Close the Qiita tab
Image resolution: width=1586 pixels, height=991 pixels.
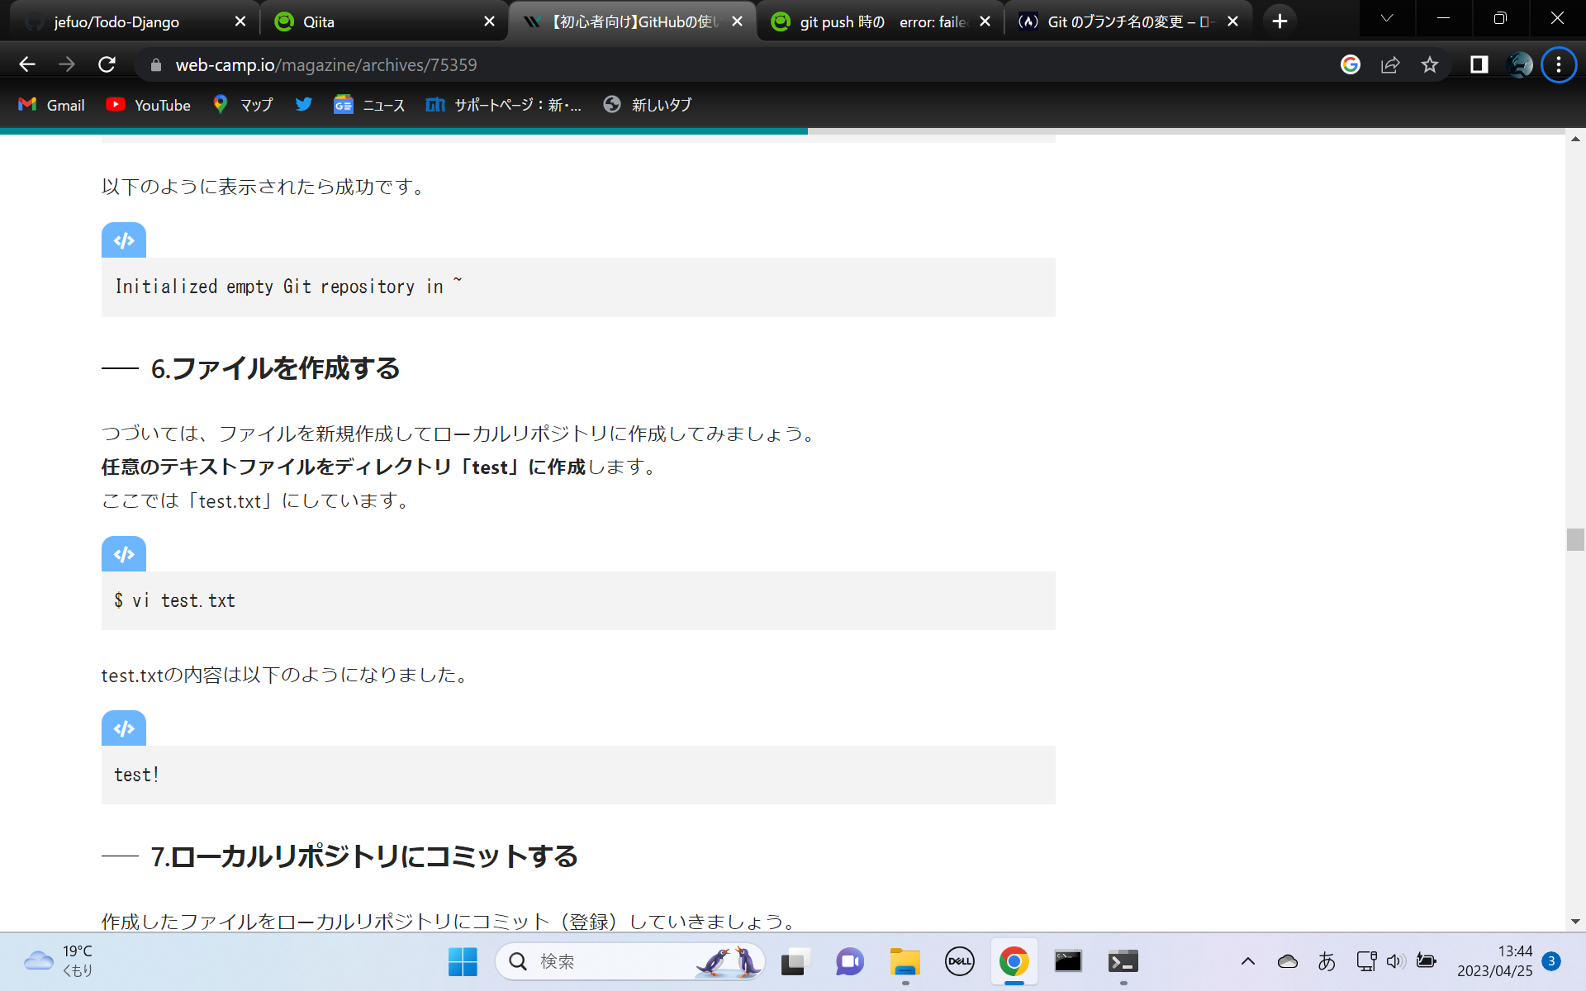490,21
